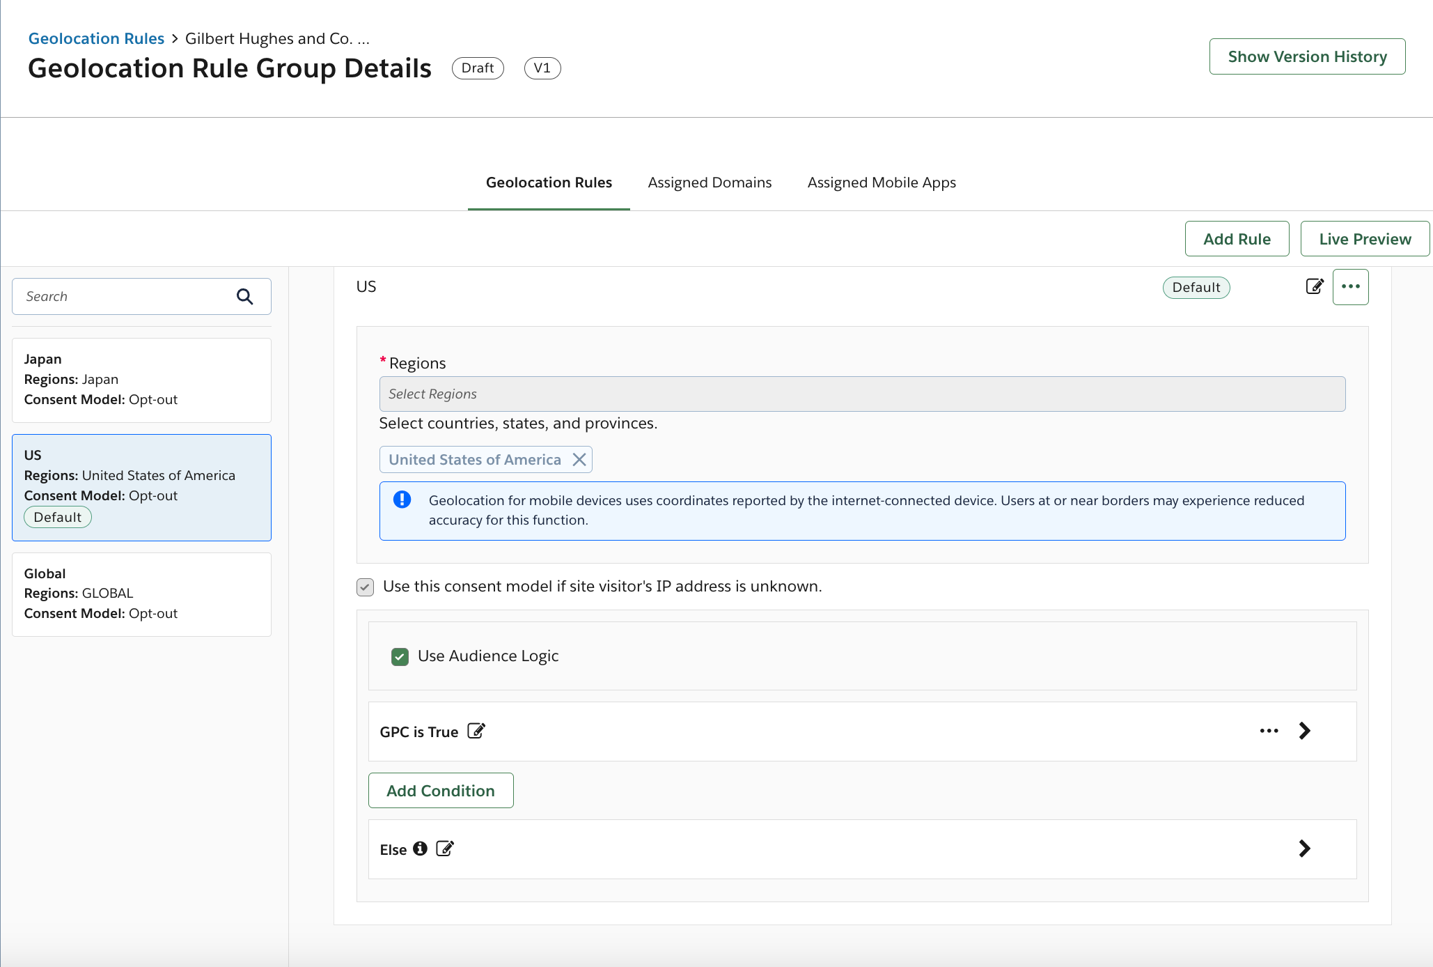Click the search magnifier icon
Screen dimensions: 1433x967
point(244,297)
